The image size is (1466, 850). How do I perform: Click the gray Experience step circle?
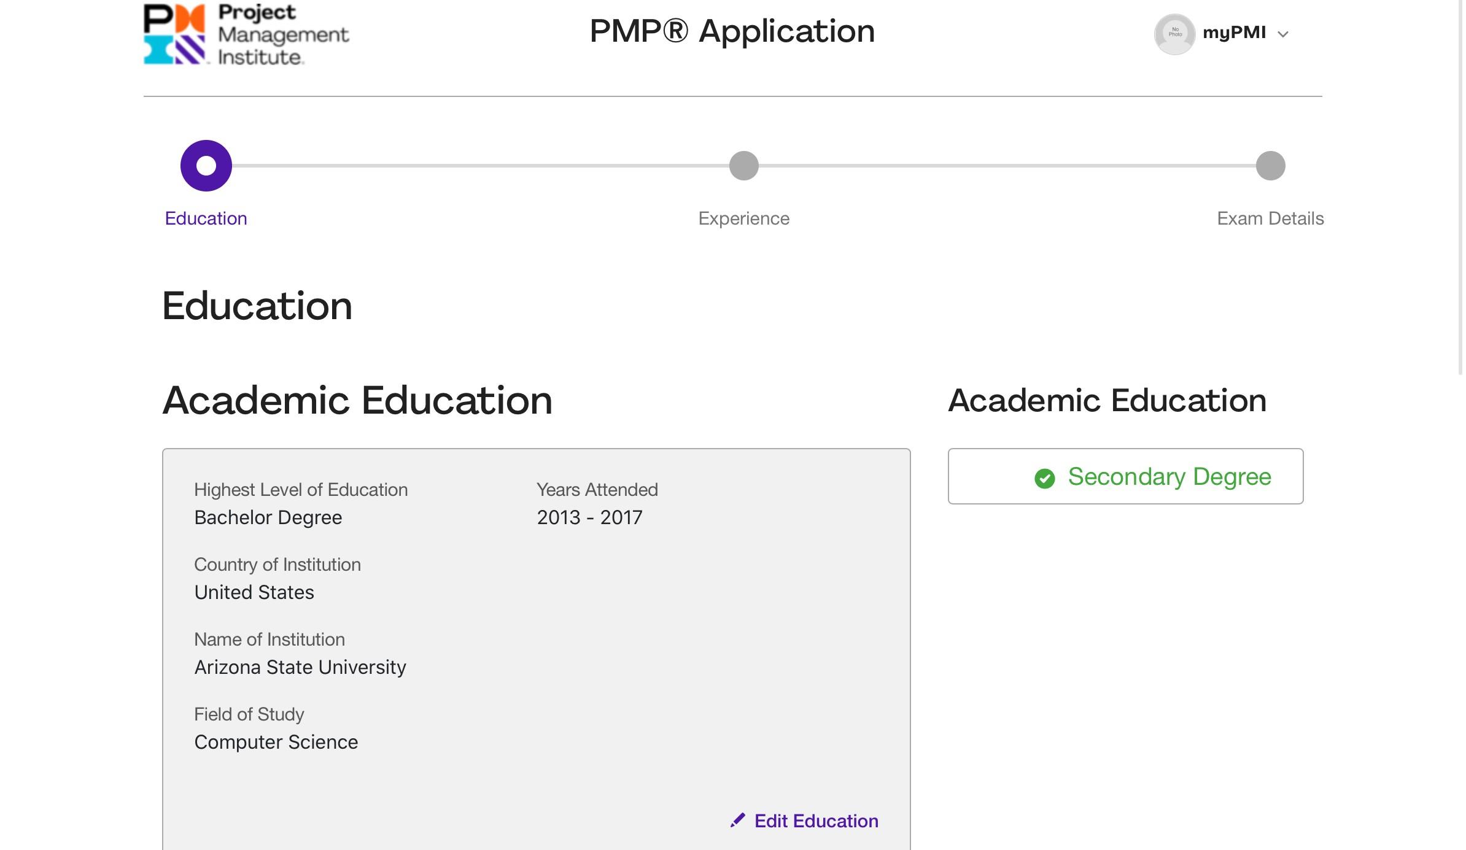pos(743,166)
